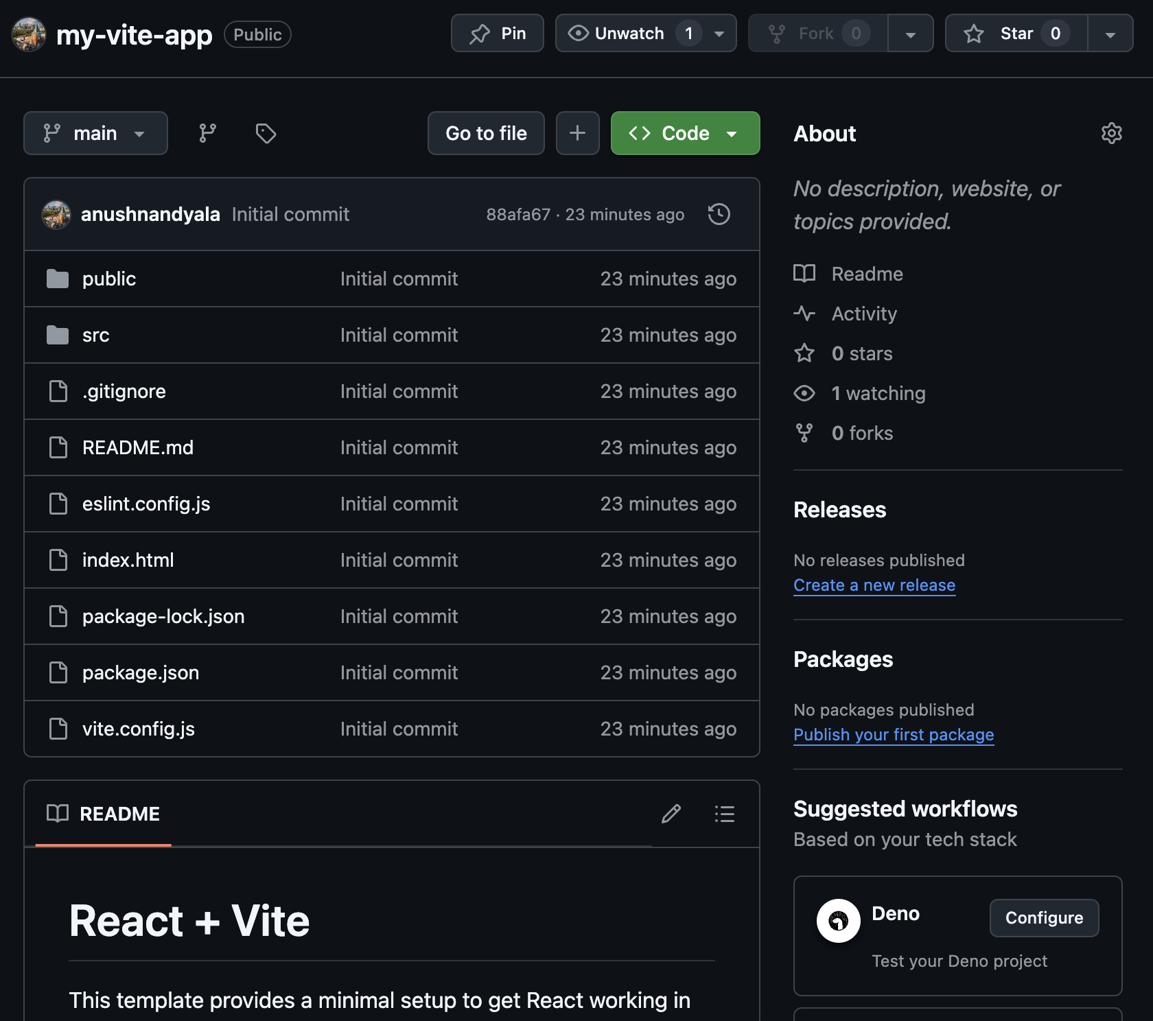Open the main branch selector dropdown
Screen dimensions: 1153x1021
(x=95, y=133)
